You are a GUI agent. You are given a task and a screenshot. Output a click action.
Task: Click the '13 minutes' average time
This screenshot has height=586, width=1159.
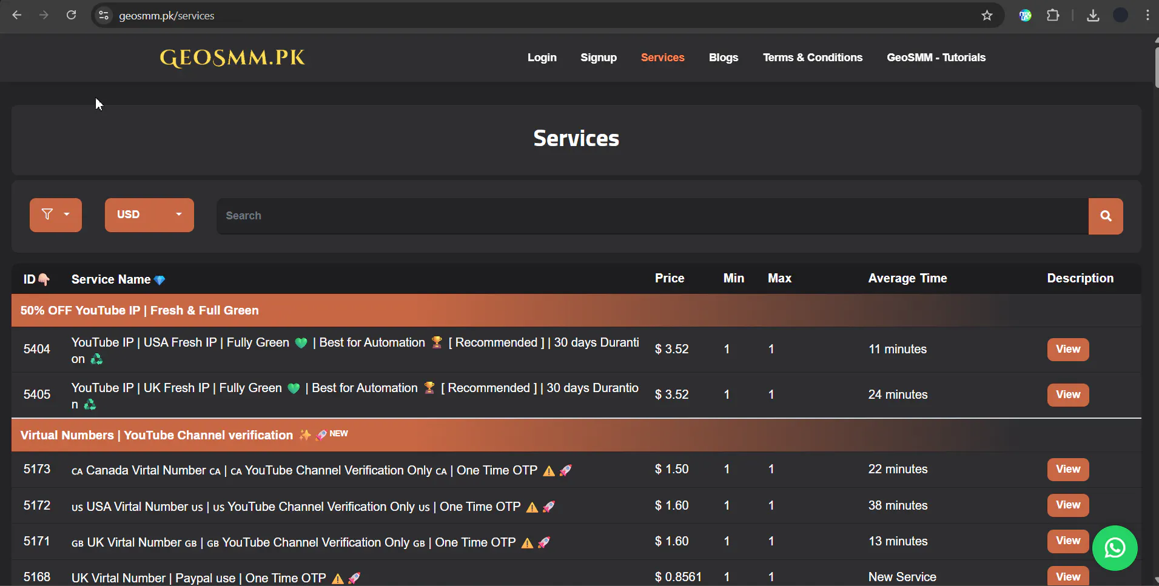[x=898, y=541]
